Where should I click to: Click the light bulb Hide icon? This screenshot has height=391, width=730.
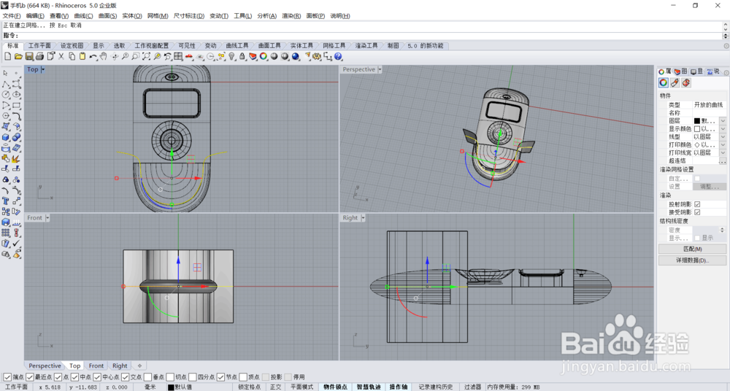[x=232, y=56]
